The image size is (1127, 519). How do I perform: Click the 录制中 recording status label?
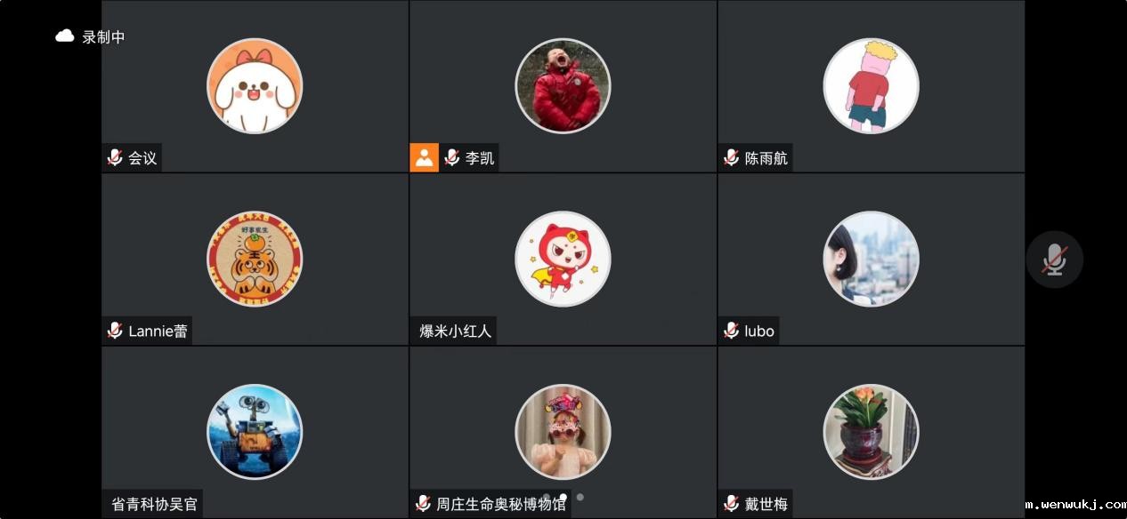[x=103, y=37]
